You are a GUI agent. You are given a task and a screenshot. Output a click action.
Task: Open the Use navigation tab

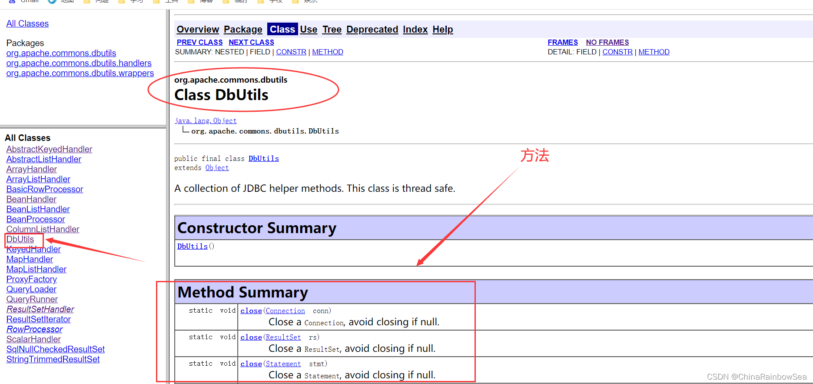tap(309, 29)
